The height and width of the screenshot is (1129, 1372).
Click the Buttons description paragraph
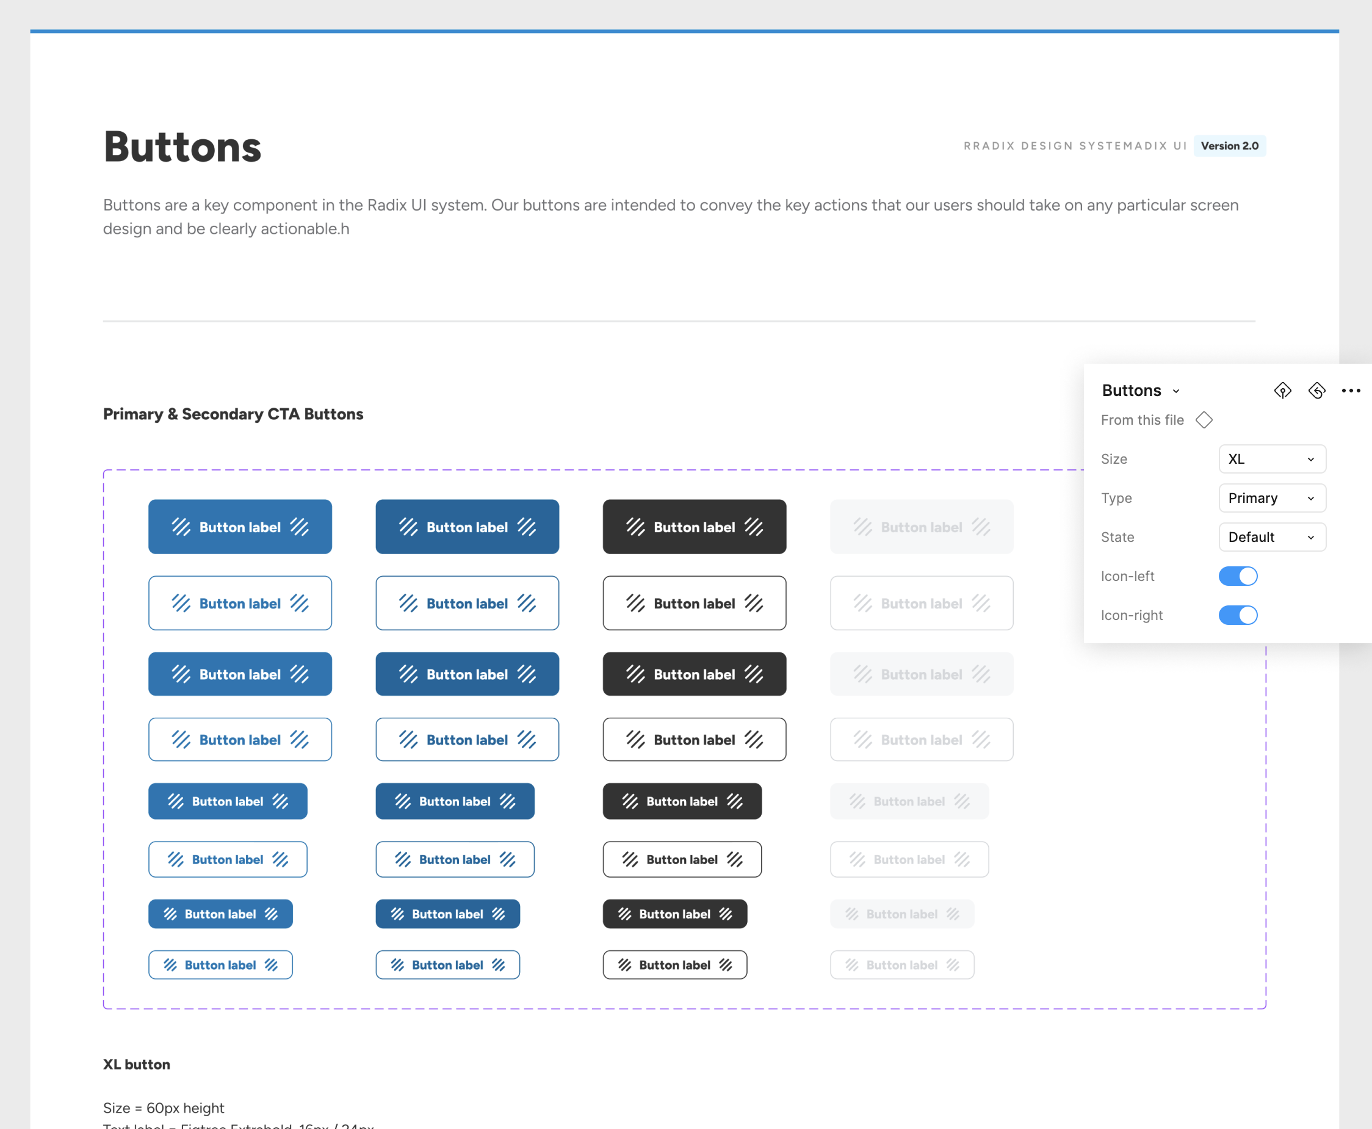[670, 217]
